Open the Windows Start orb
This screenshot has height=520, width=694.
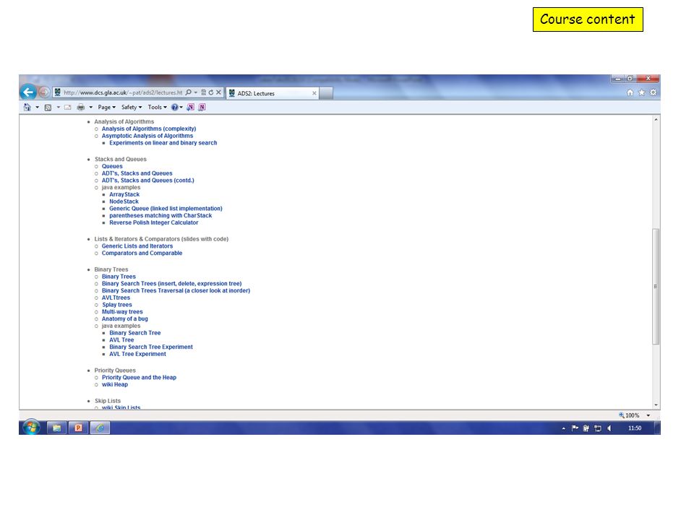[x=31, y=428]
